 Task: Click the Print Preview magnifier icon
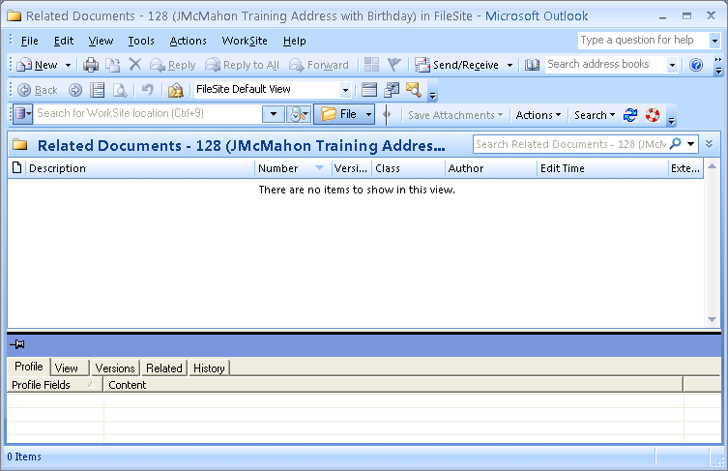(120, 90)
